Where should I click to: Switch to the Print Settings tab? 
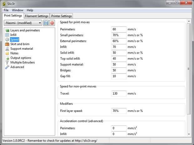pyautogui.click(x=13, y=16)
